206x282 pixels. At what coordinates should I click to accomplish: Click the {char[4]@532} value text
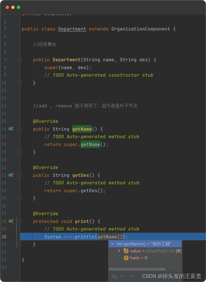click(x=160, y=251)
